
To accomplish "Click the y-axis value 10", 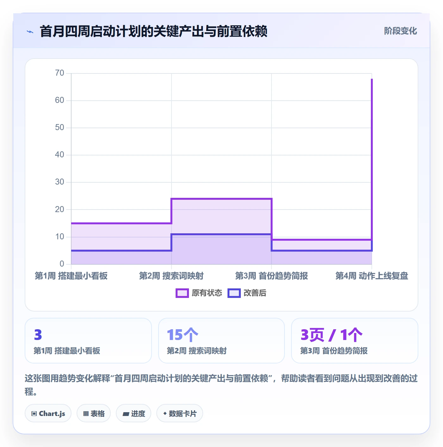I will 59,237.
